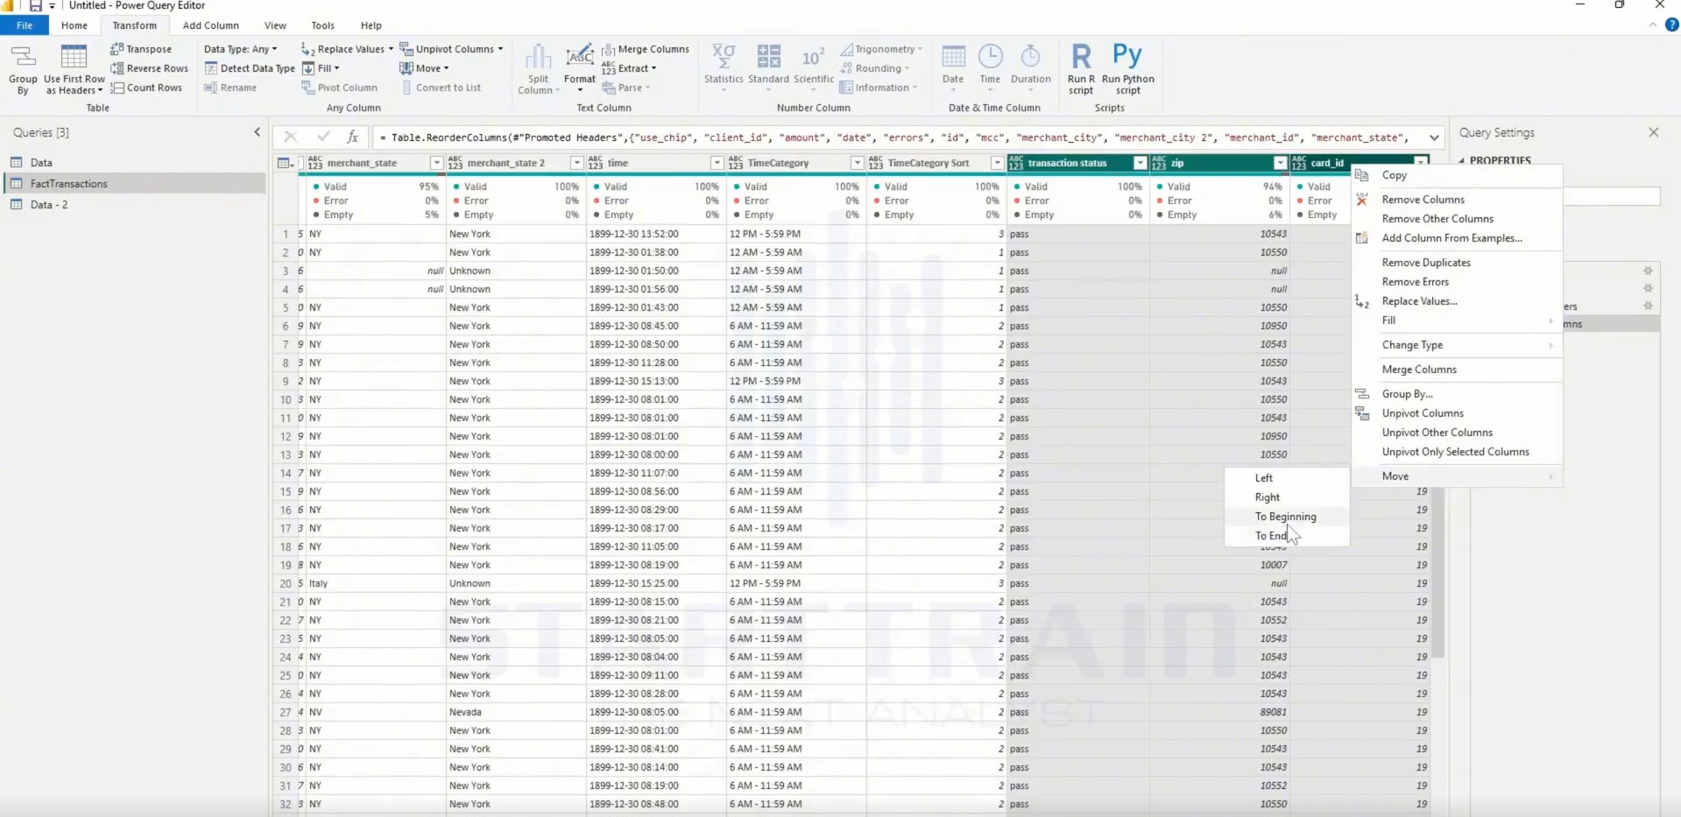Click Count Rows in ribbon
This screenshot has height=817, width=1681.
coord(146,88)
